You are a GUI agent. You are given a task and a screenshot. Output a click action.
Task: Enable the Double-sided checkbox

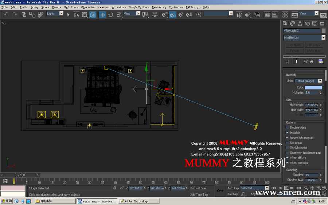pyautogui.click(x=287, y=128)
